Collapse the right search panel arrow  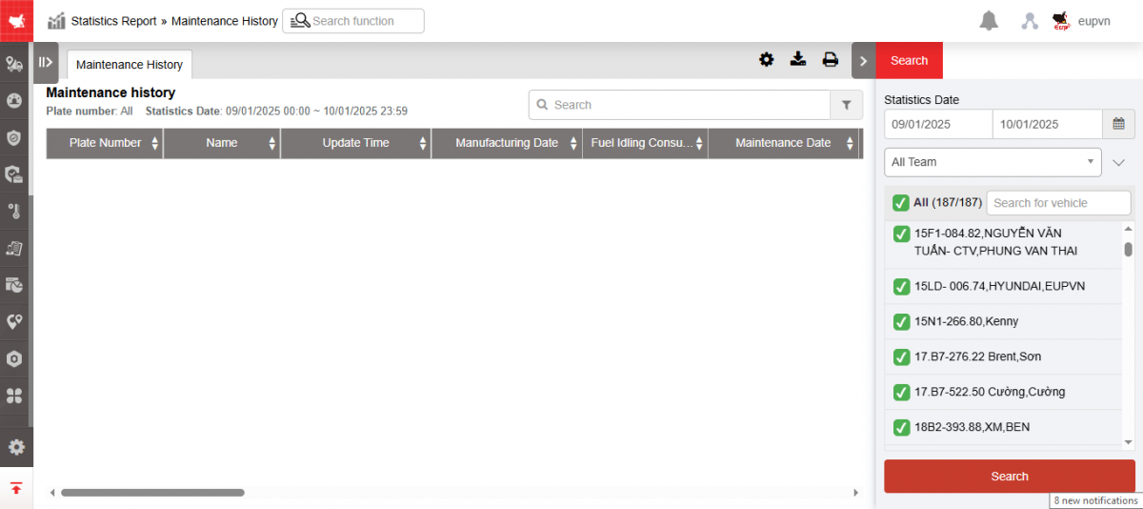[863, 61]
